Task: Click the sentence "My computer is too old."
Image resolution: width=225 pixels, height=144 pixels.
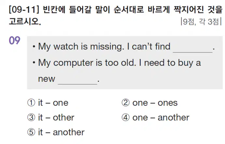Action: point(87,63)
